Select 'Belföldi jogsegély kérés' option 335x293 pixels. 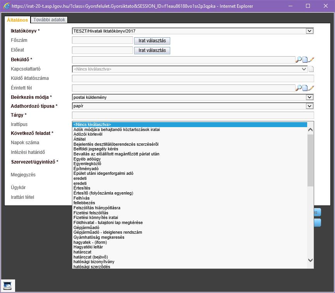190,149
